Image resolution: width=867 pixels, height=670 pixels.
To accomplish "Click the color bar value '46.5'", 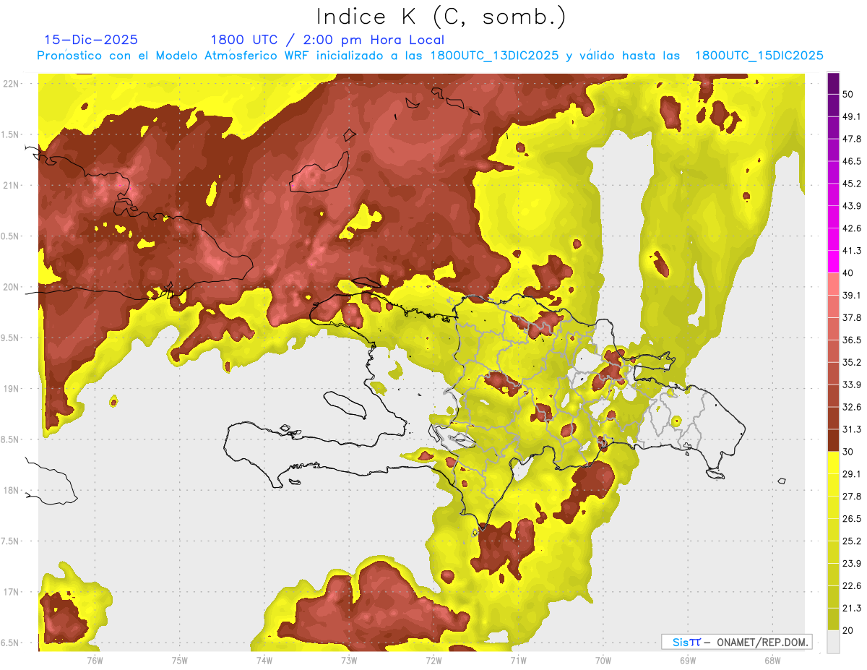I will pyautogui.click(x=852, y=161).
